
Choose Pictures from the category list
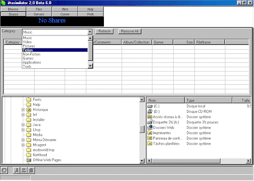tap(55, 46)
